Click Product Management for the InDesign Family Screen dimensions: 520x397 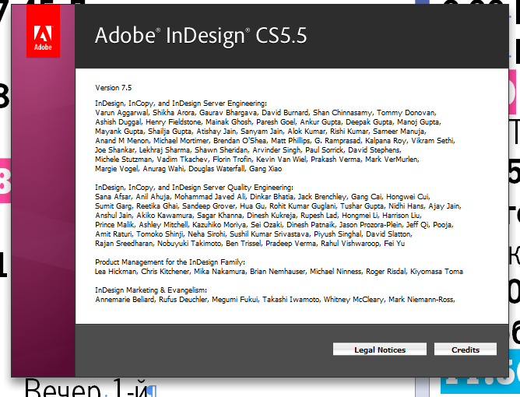pos(170,262)
